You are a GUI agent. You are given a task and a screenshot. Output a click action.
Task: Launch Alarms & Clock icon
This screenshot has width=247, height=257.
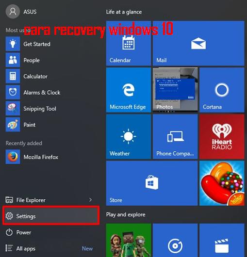coord(13,92)
